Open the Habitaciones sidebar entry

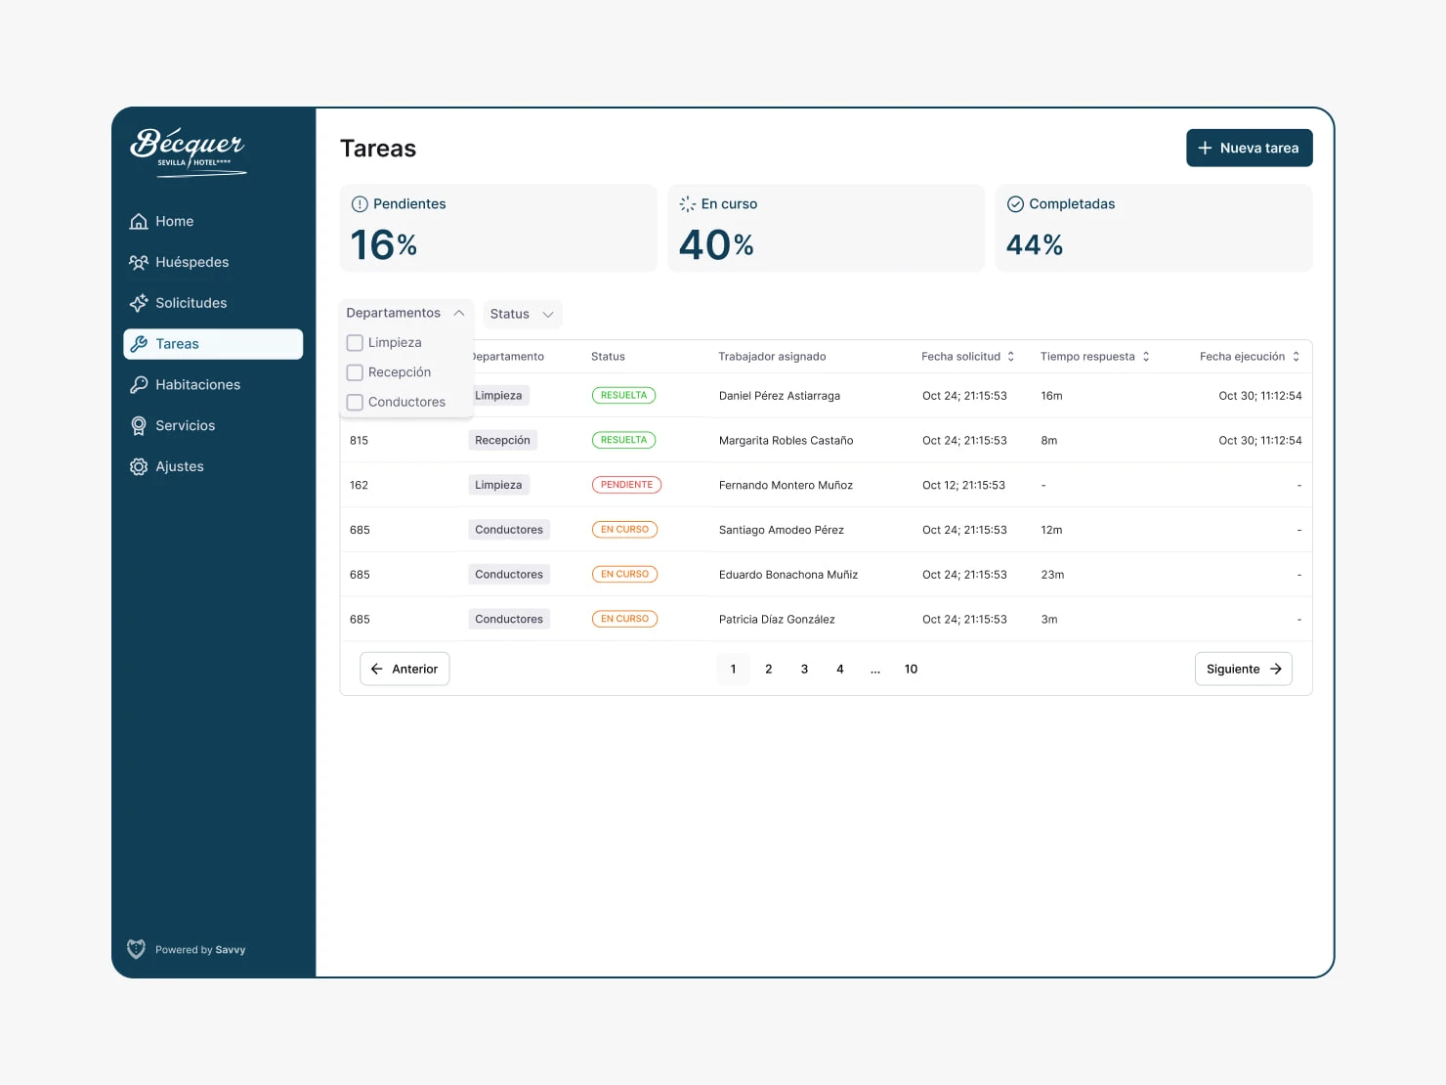[x=197, y=384]
